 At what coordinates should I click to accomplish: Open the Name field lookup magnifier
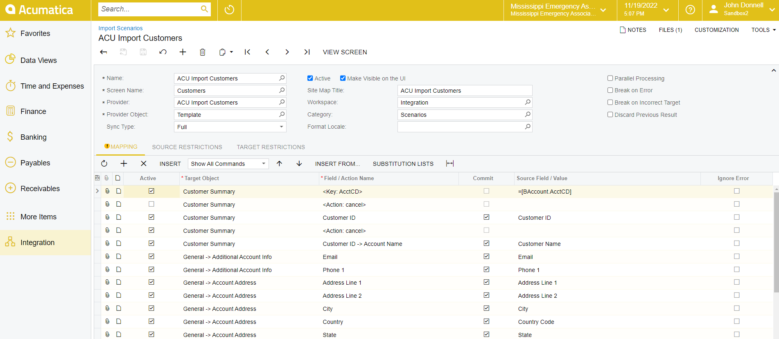tap(282, 78)
